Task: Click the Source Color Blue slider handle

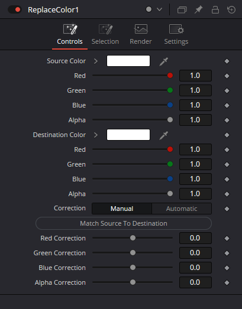Action: (170, 105)
